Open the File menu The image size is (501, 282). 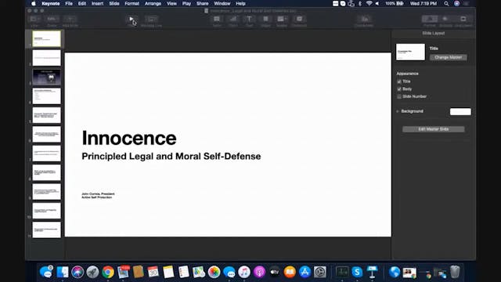tap(69, 4)
